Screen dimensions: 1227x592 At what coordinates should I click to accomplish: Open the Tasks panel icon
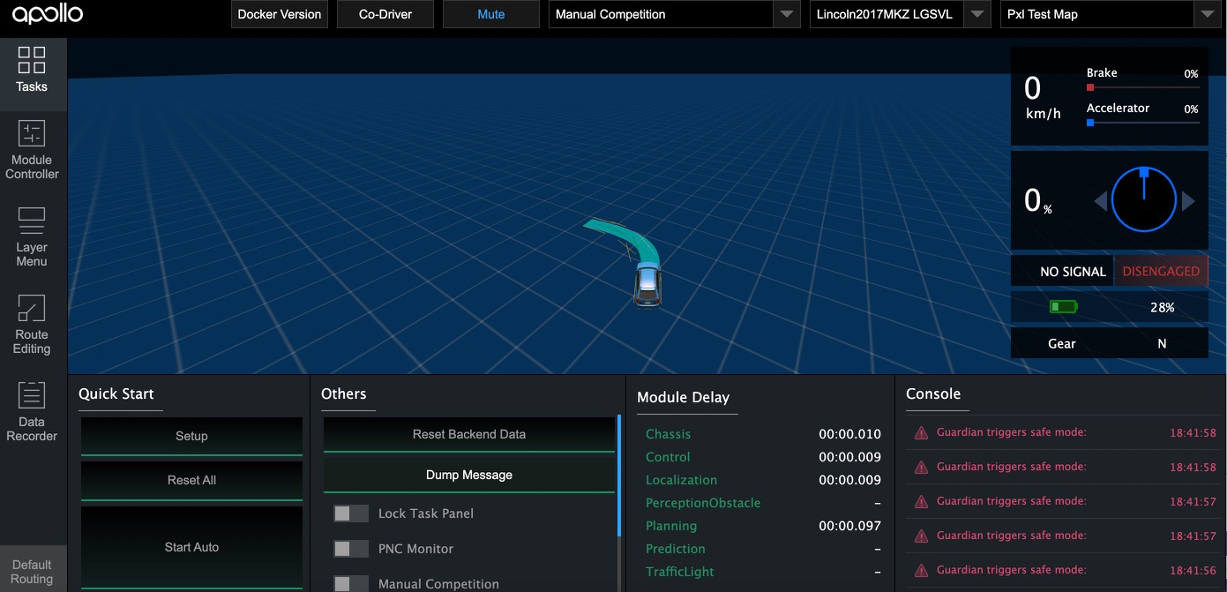pos(32,60)
